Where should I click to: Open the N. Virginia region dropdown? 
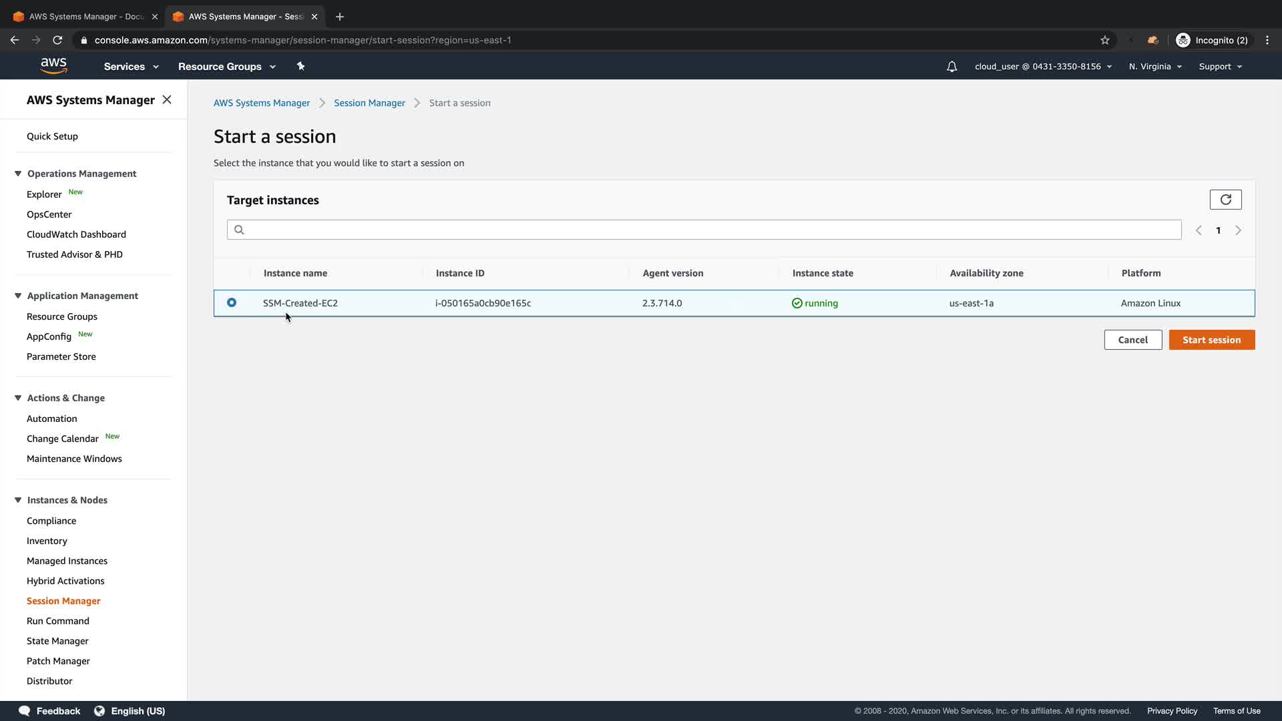1155,67
